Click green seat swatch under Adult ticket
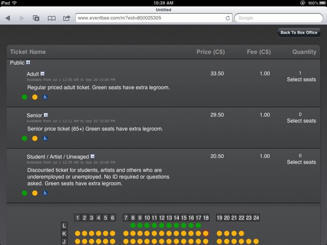 [x=25, y=97]
